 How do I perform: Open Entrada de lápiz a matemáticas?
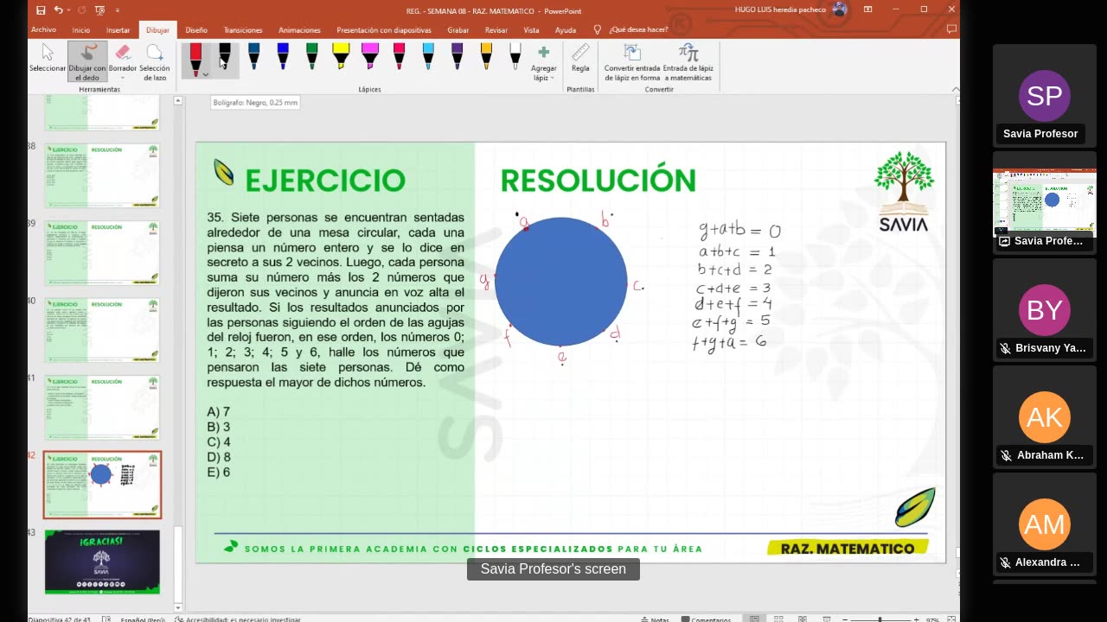click(x=688, y=62)
